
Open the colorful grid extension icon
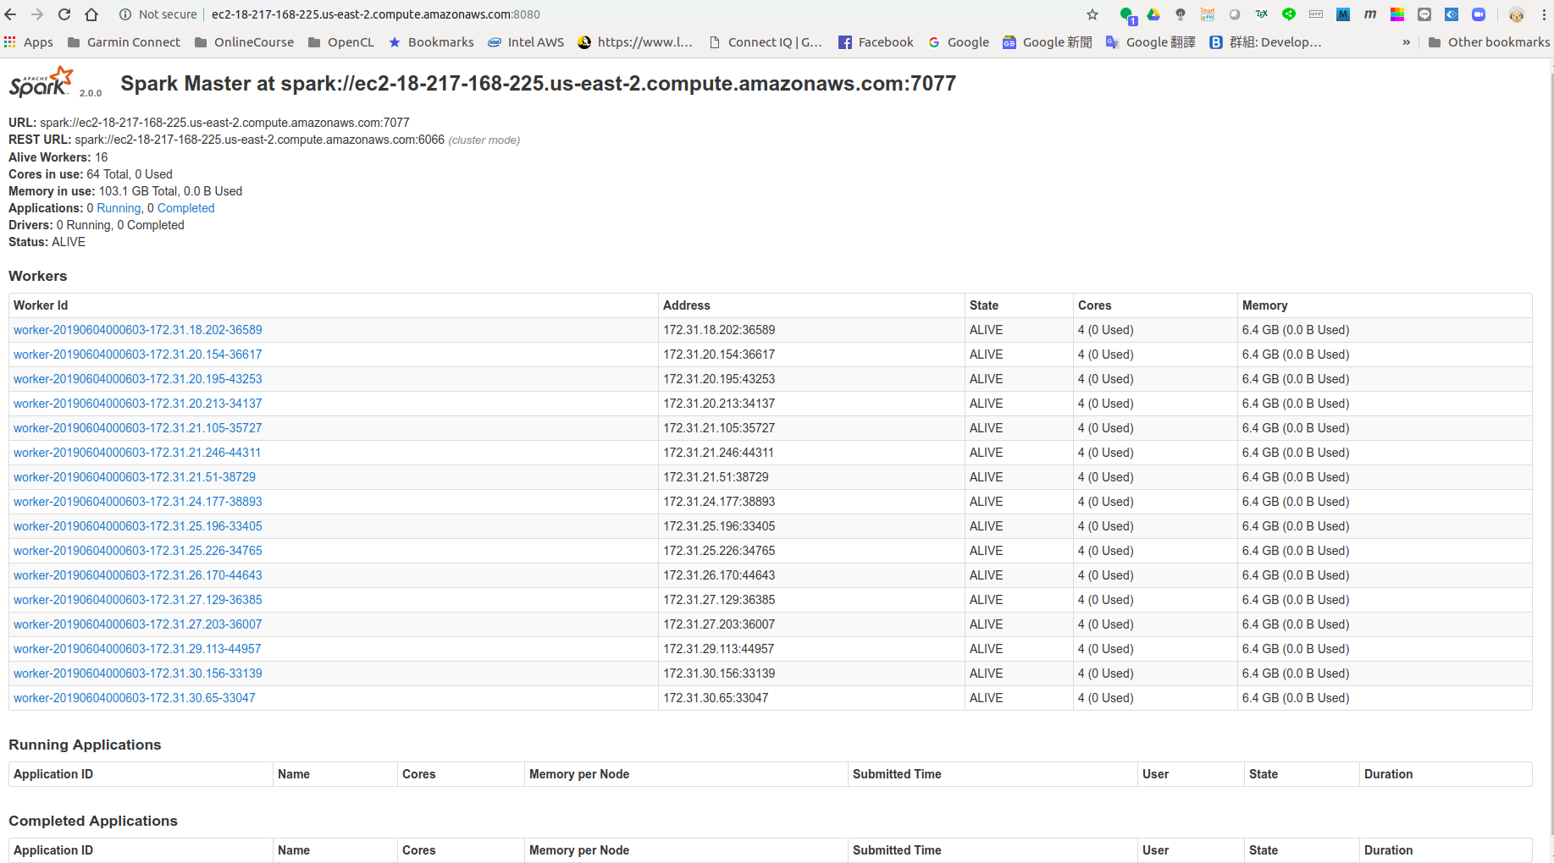(1397, 14)
